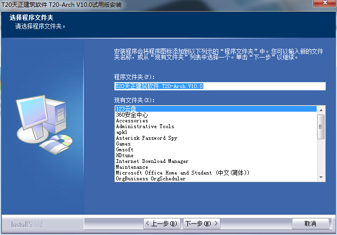Close the installer window

pos(325,3)
